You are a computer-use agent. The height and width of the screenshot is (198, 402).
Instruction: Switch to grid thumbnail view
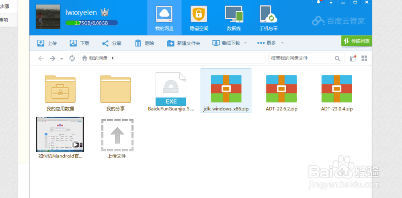tap(364, 58)
